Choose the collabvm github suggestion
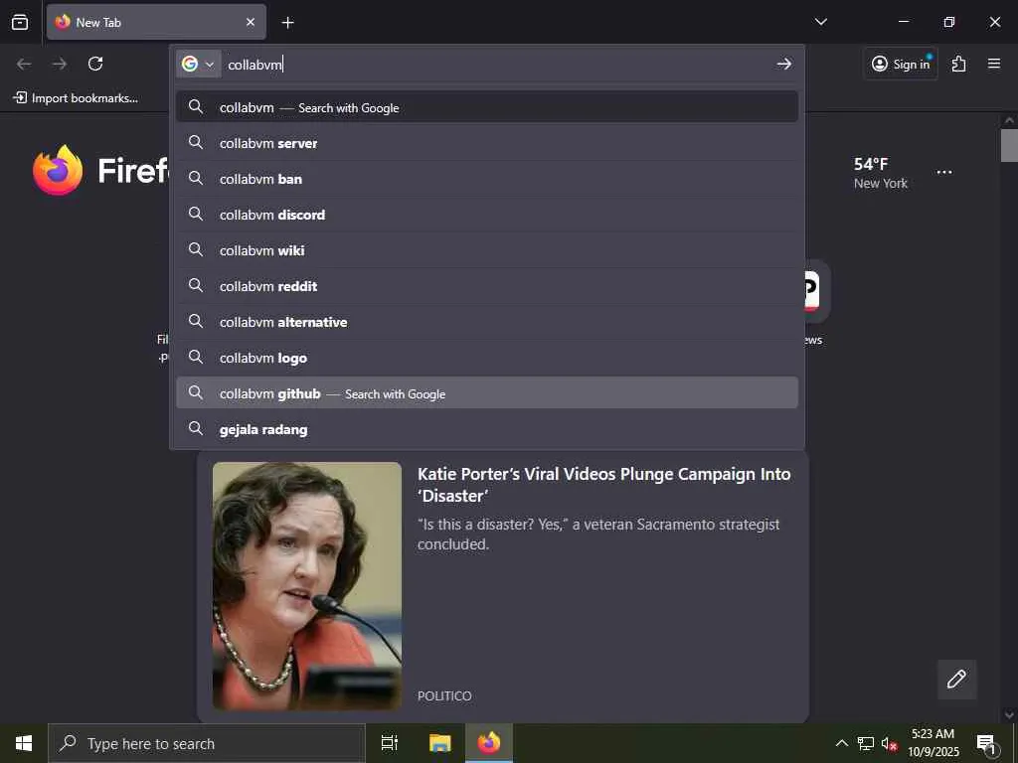1018x763 pixels. point(487,393)
